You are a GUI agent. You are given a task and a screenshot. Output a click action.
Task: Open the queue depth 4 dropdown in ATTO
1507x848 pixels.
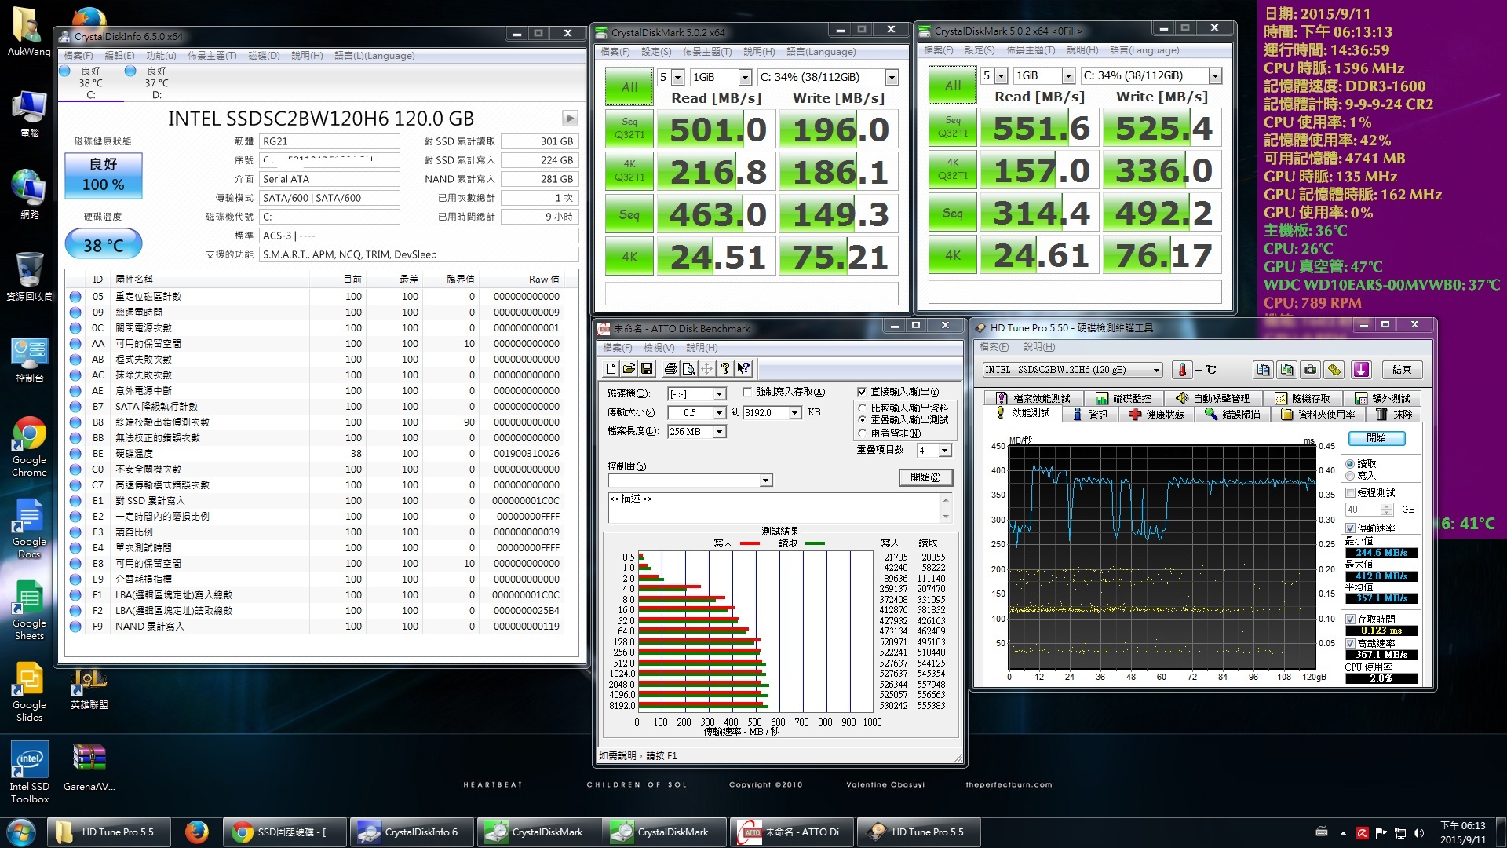[944, 451]
